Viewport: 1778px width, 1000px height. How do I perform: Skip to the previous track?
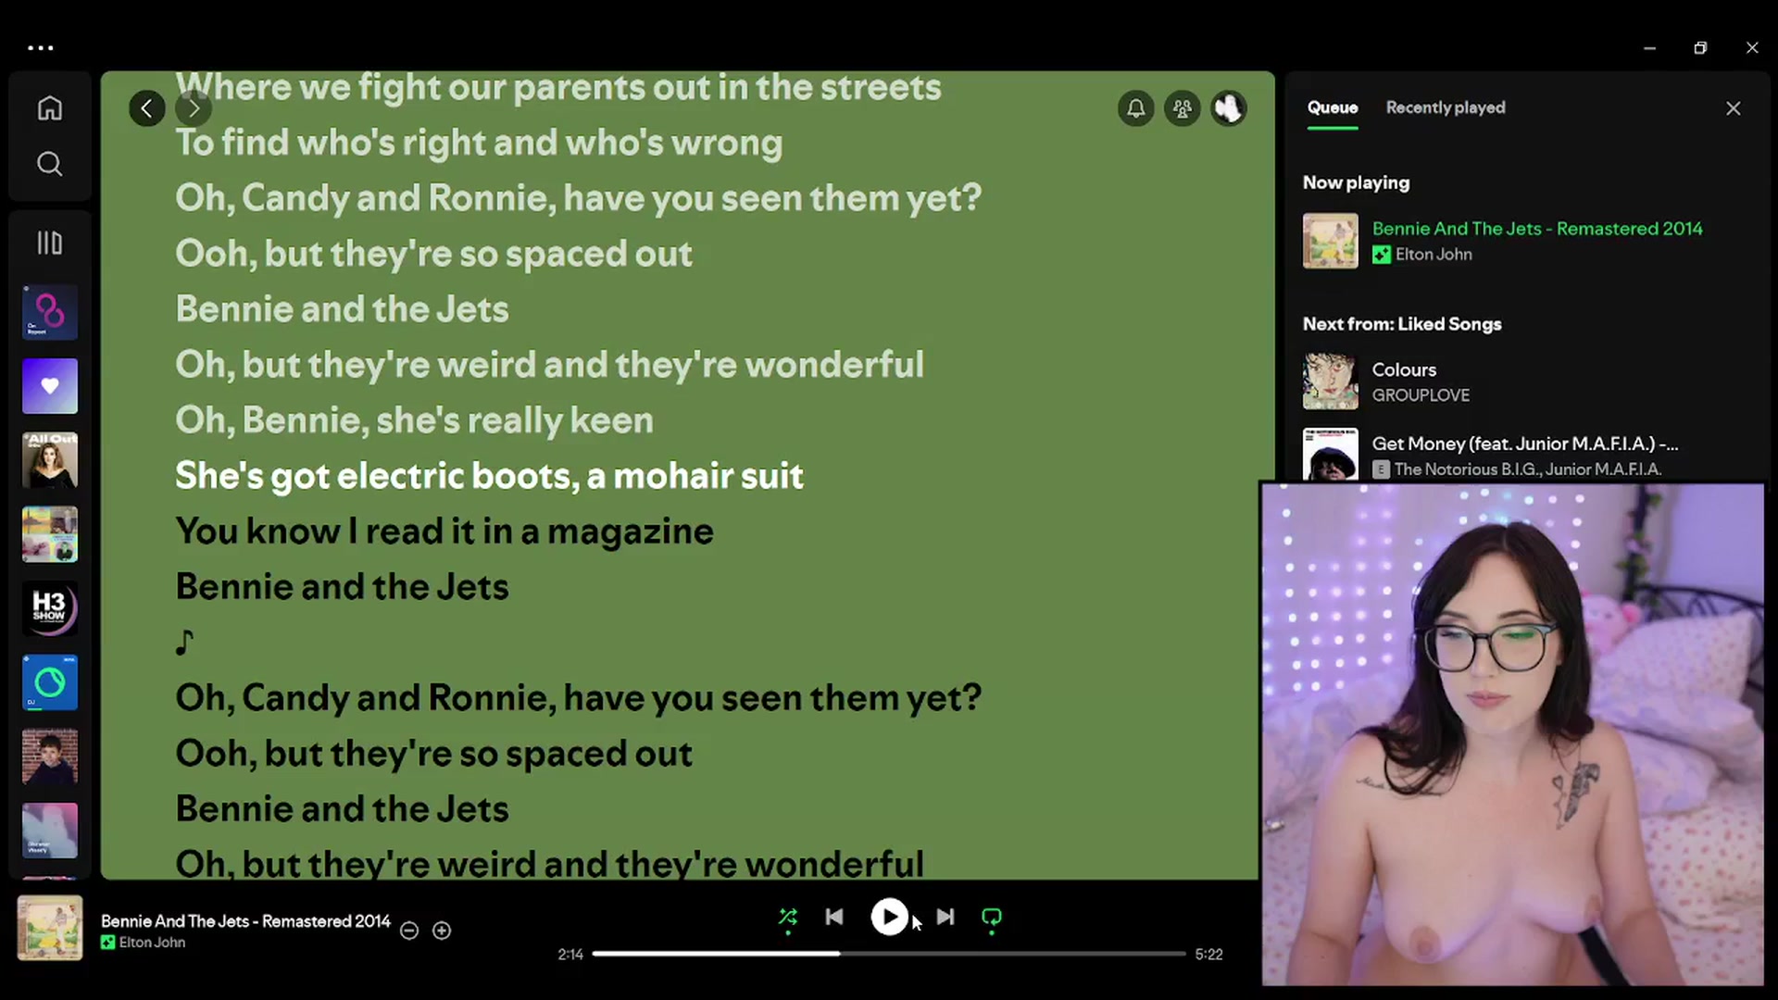[x=834, y=917]
